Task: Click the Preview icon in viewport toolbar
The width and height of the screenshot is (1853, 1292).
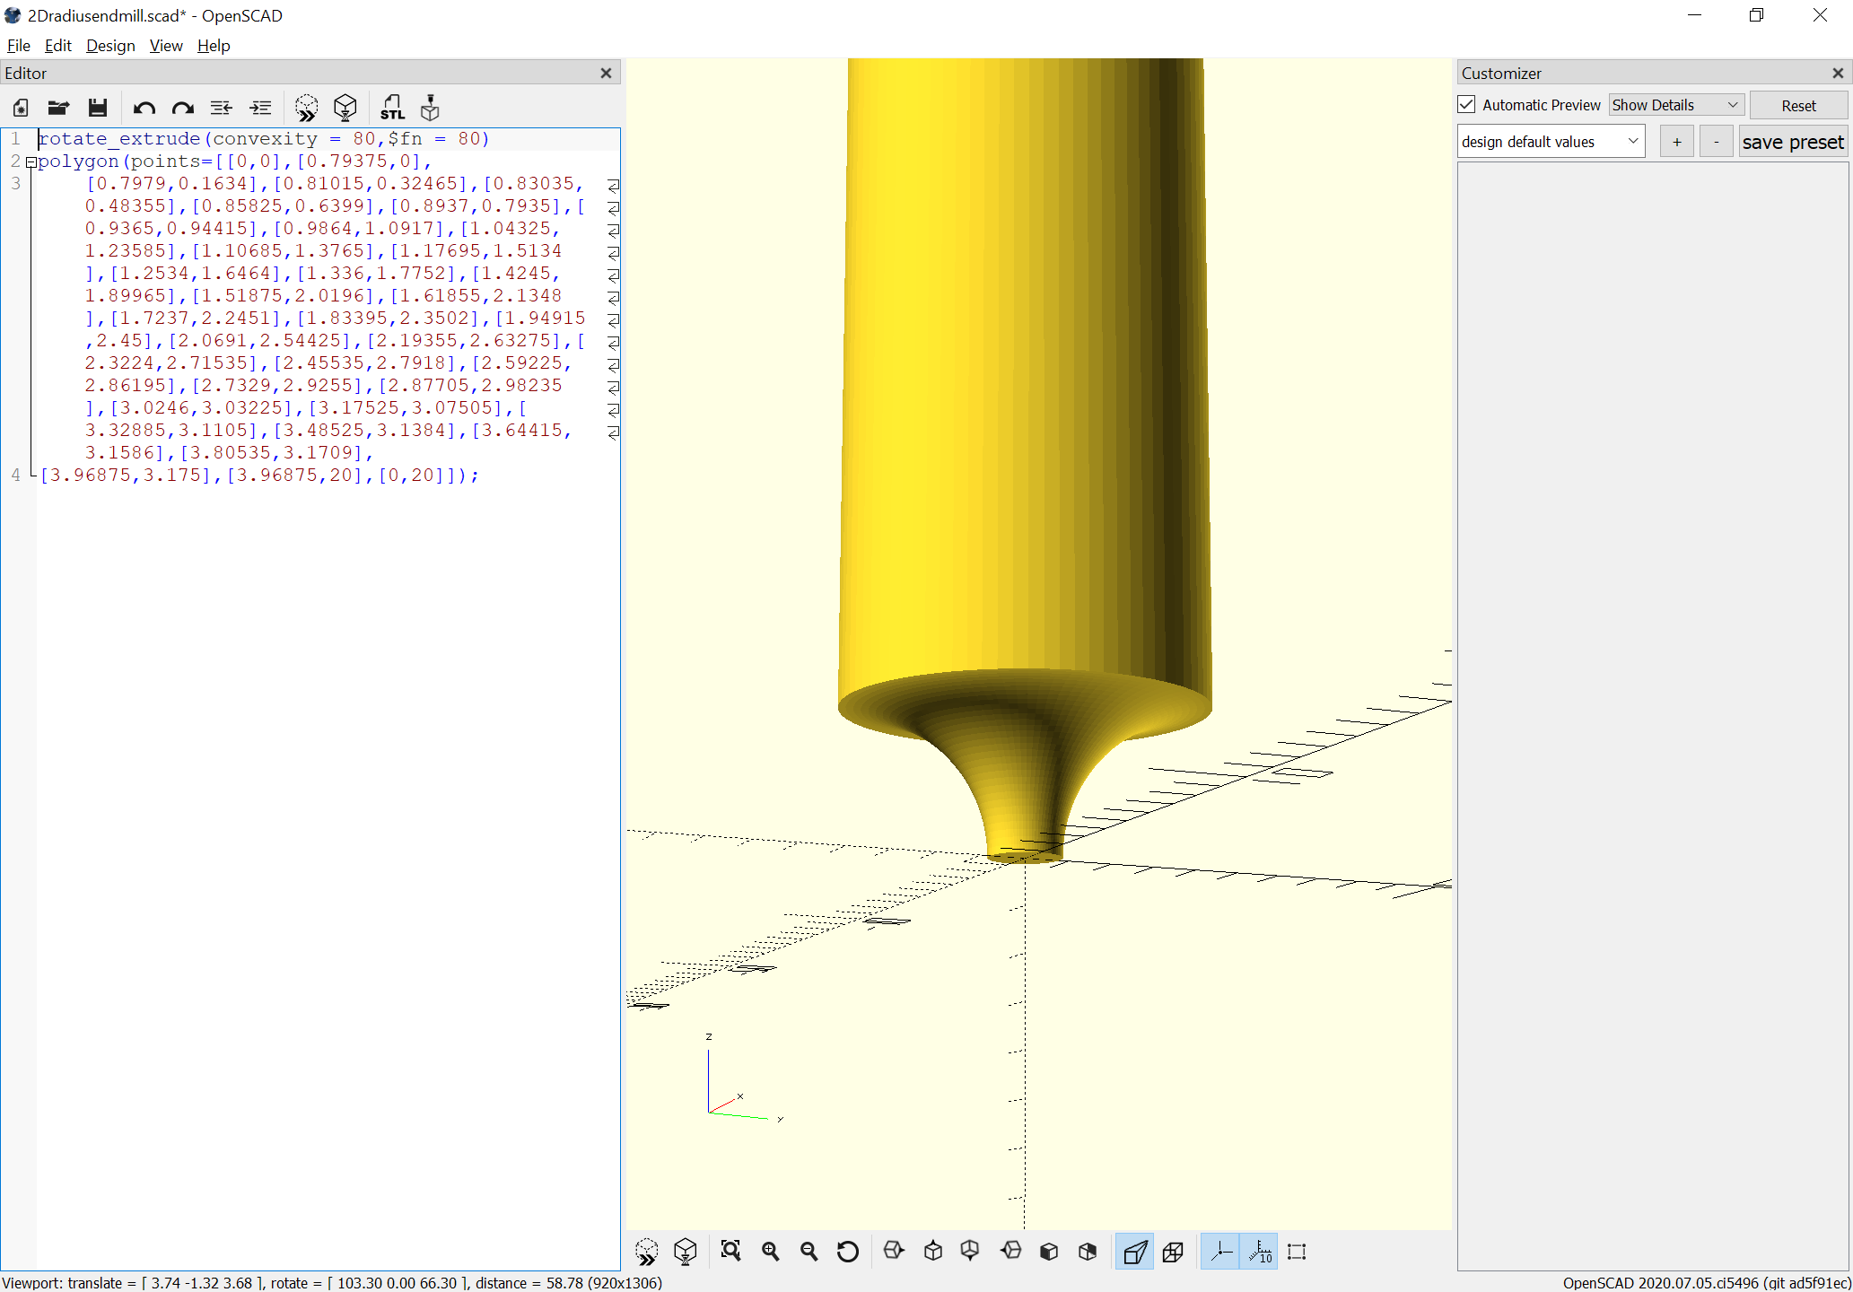Action: click(647, 1252)
